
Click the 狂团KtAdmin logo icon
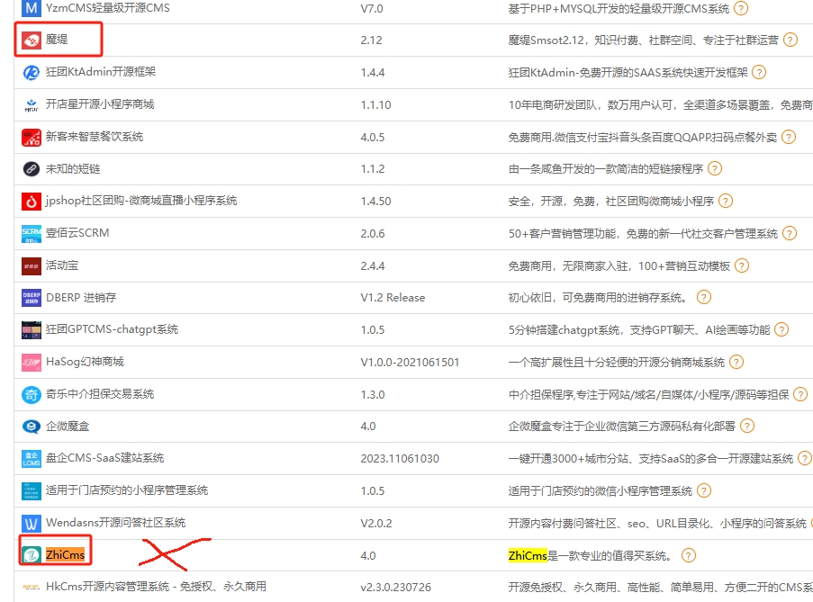(x=32, y=73)
